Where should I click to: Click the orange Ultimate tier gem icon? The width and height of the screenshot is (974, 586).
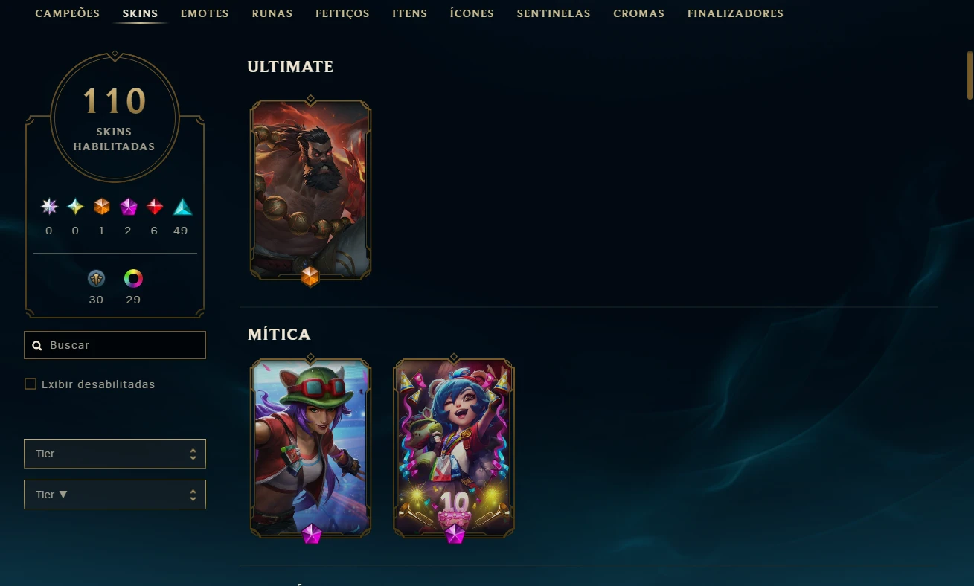[x=102, y=207]
